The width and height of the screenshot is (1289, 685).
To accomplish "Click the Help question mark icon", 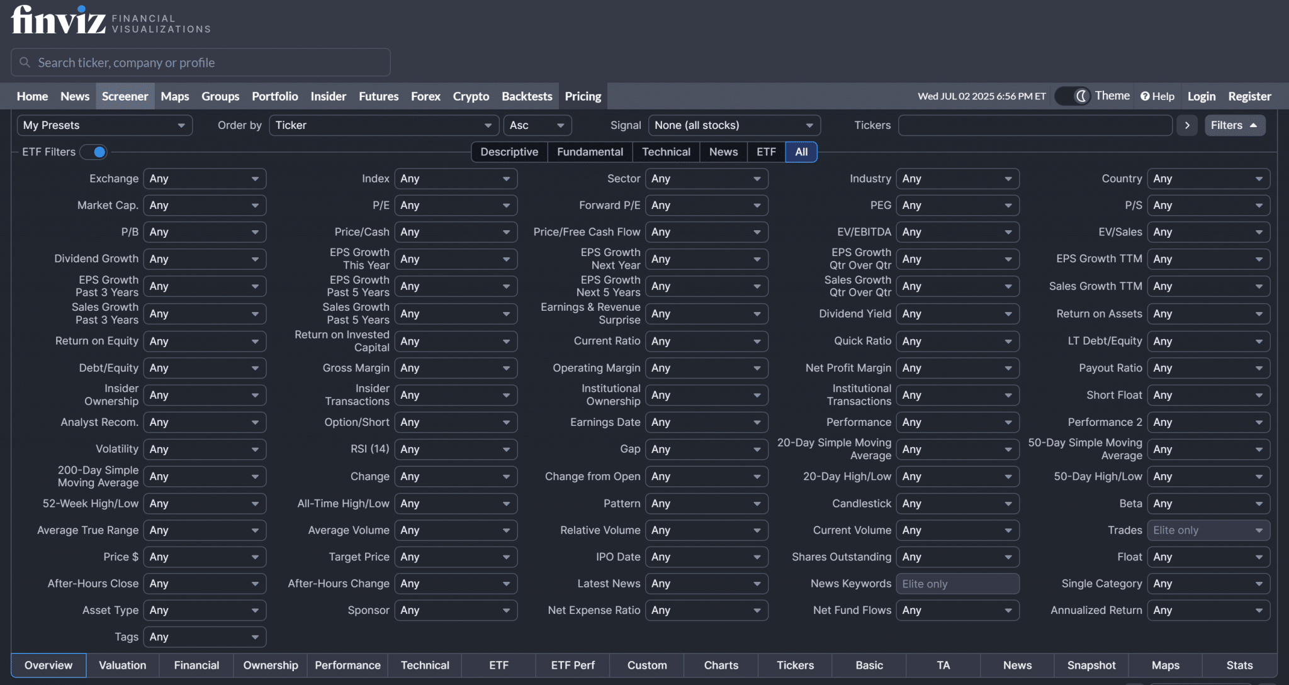I will click(x=1145, y=96).
